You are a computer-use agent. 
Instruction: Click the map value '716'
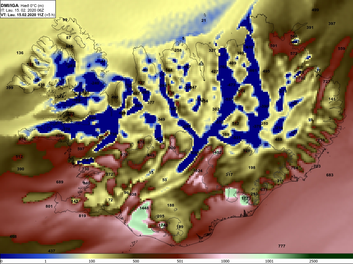pyautogui.click(x=321, y=140)
